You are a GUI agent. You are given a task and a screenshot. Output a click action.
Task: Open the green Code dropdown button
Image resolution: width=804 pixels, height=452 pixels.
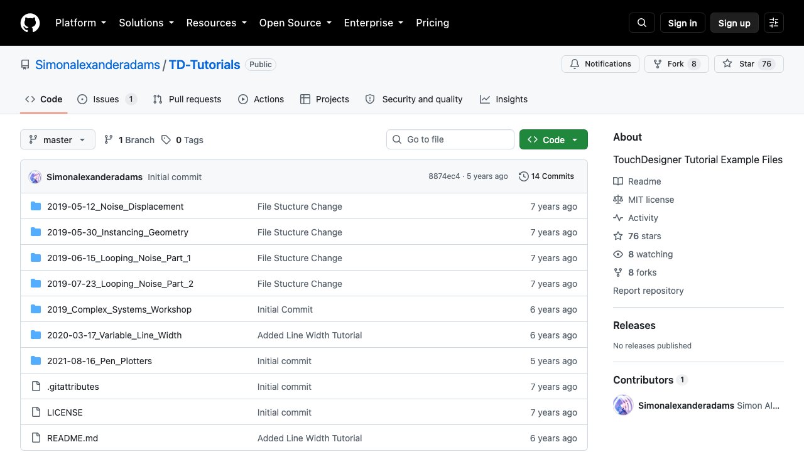[x=553, y=139]
